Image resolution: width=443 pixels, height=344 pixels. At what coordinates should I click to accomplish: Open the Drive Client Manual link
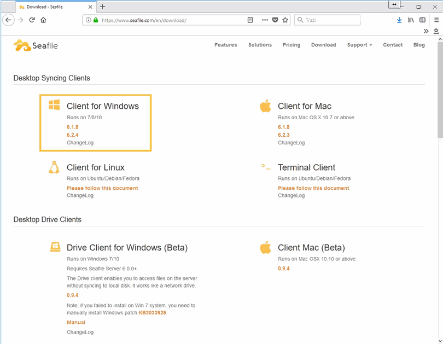click(76, 322)
